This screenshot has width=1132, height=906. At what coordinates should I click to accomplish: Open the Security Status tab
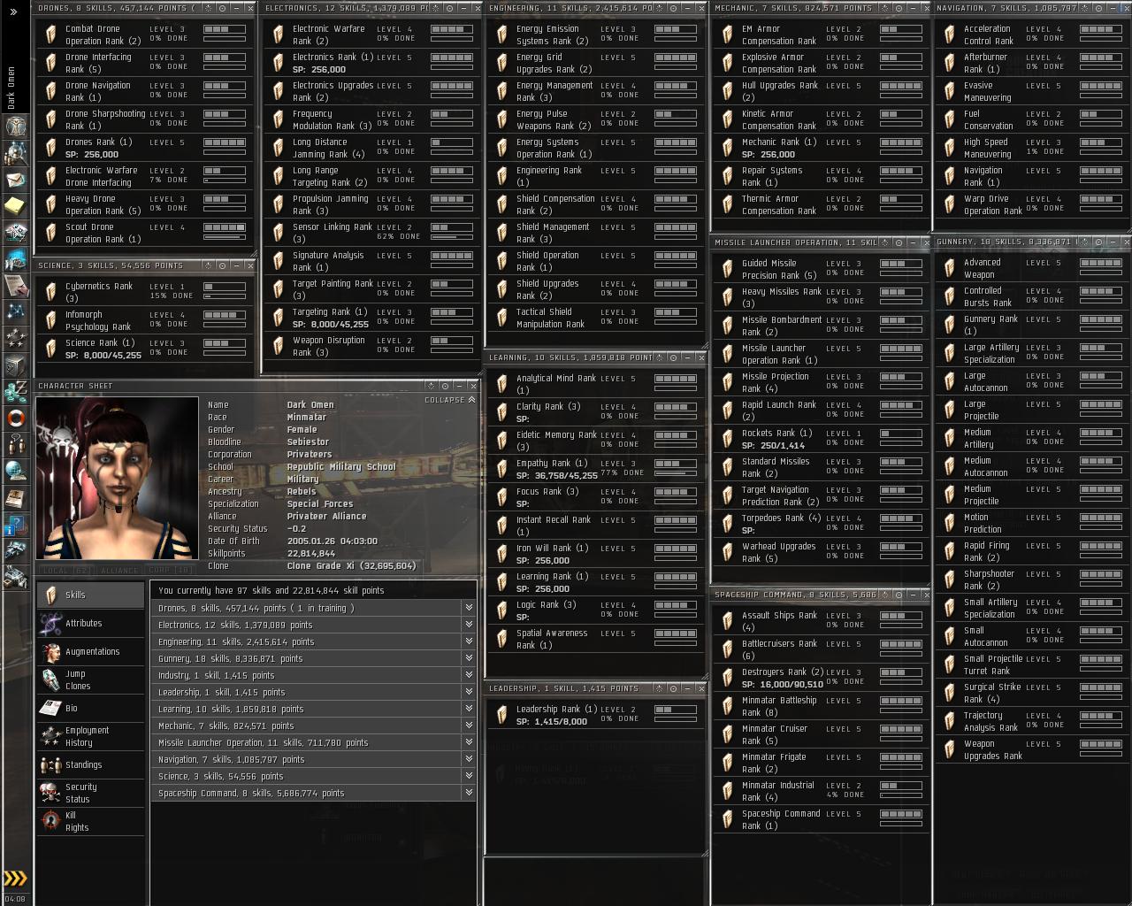point(91,793)
